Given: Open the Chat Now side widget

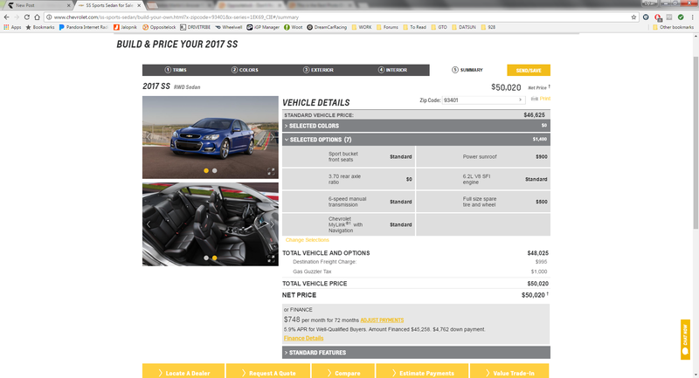Looking at the screenshot, I should (685, 340).
